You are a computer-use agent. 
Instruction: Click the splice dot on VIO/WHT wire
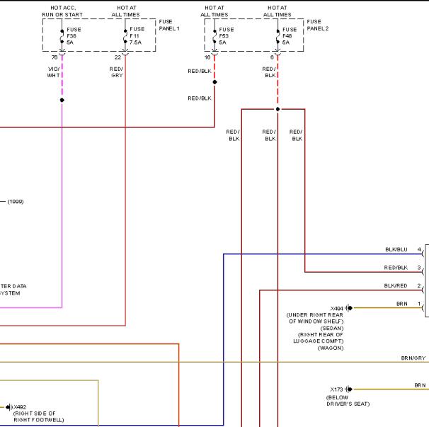[x=62, y=100]
